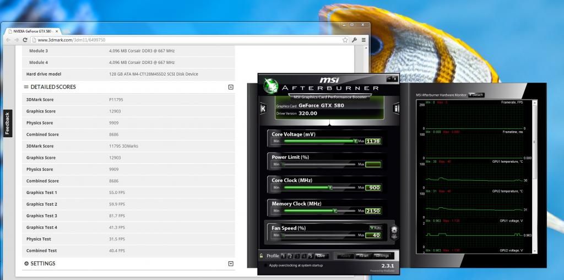Select the Physics Test 31.5 FPS value
Screen dimensions: 564x280
[117, 239]
